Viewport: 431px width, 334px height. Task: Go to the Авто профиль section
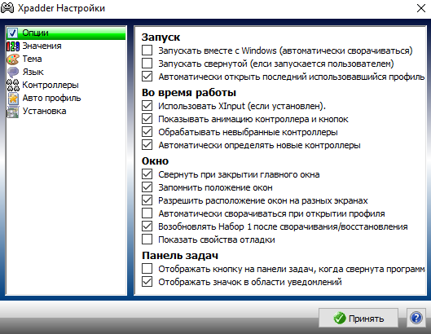[66, 98]
